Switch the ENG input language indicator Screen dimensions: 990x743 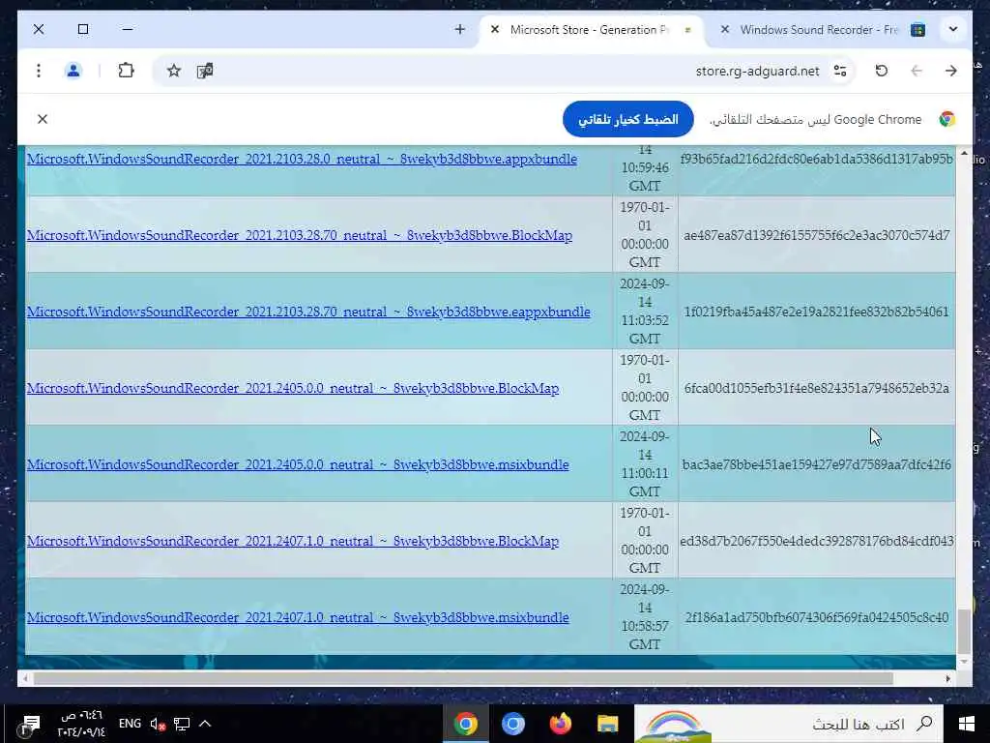pos(130,724)
